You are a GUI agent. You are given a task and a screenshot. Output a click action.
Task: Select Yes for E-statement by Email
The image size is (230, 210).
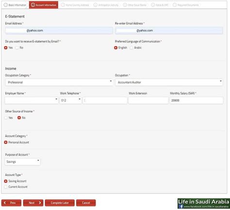coord(6,48)
